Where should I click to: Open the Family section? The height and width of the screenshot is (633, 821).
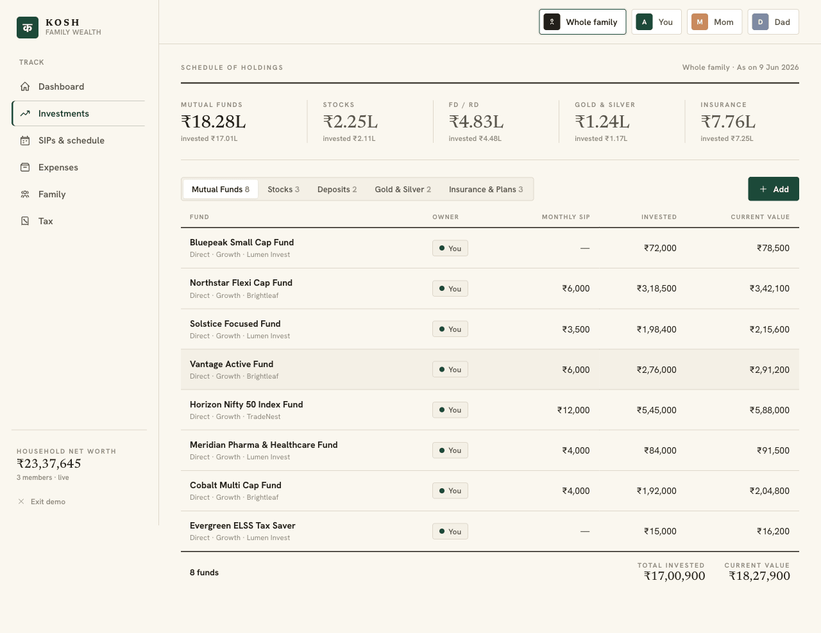point(78,194)
